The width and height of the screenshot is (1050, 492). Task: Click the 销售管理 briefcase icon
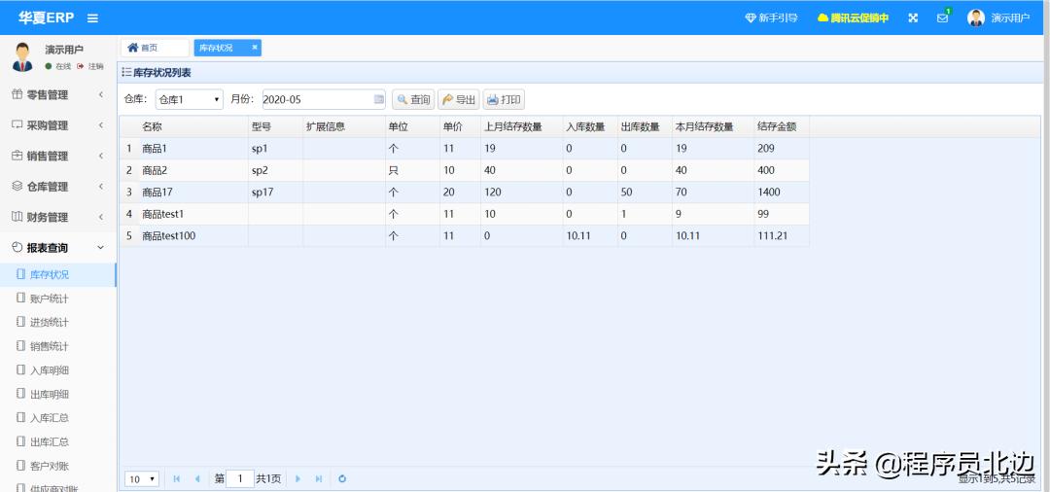tap(17, 156)
